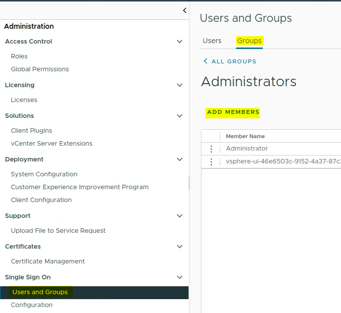Switch to the Users tab
This screenshot has width=341, height=313.
[212, 41]
